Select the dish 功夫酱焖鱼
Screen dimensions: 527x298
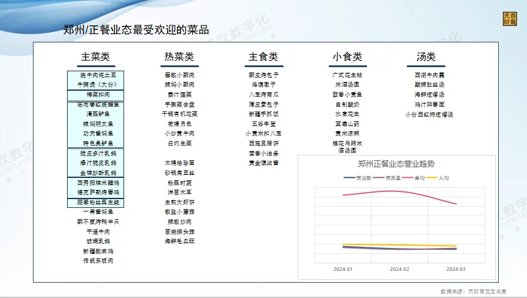pyautogui.click(x=98, y=134)
